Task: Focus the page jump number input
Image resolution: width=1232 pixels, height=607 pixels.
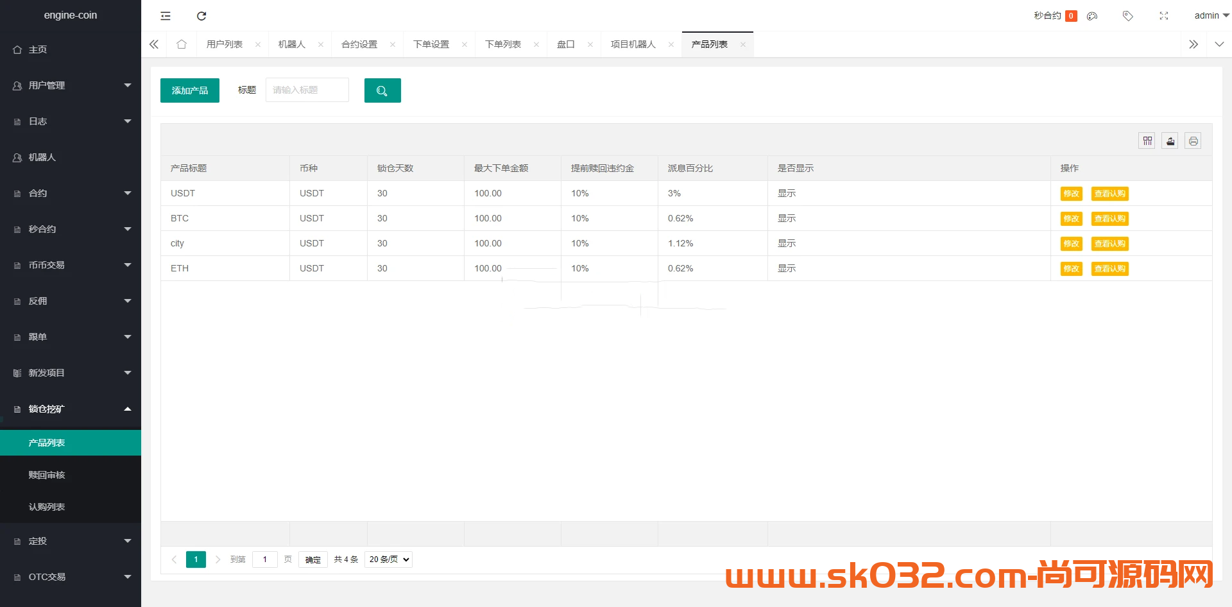Action: pyautogui.click(x=265, y=560)
